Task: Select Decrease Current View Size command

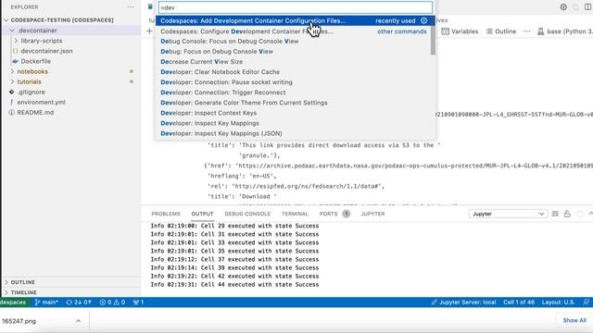Action: pyautogui.click(x=293, y=62)
